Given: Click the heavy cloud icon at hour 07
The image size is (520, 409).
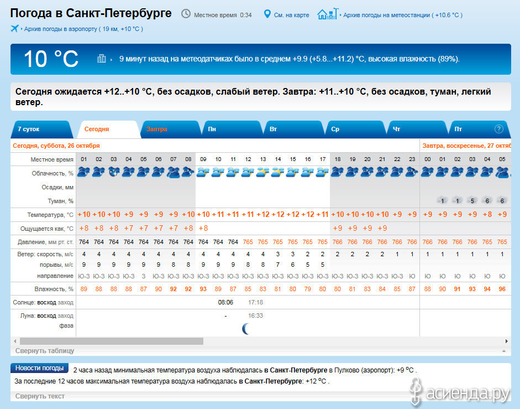Looking at the screenshot, I should [x=174, y=172].
